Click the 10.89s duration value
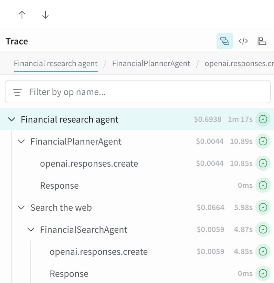 pyautogui.click(x=241, y=141)
